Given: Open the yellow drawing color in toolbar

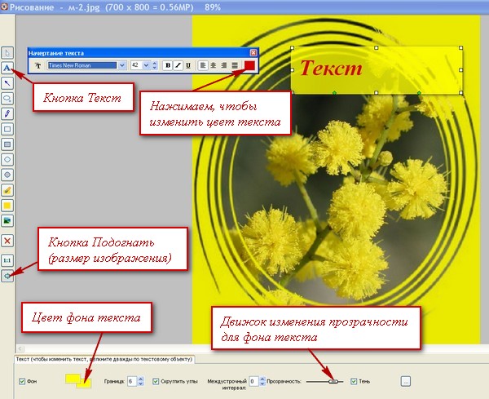Looking at the screenshot, I should click(x=7, y=206).
